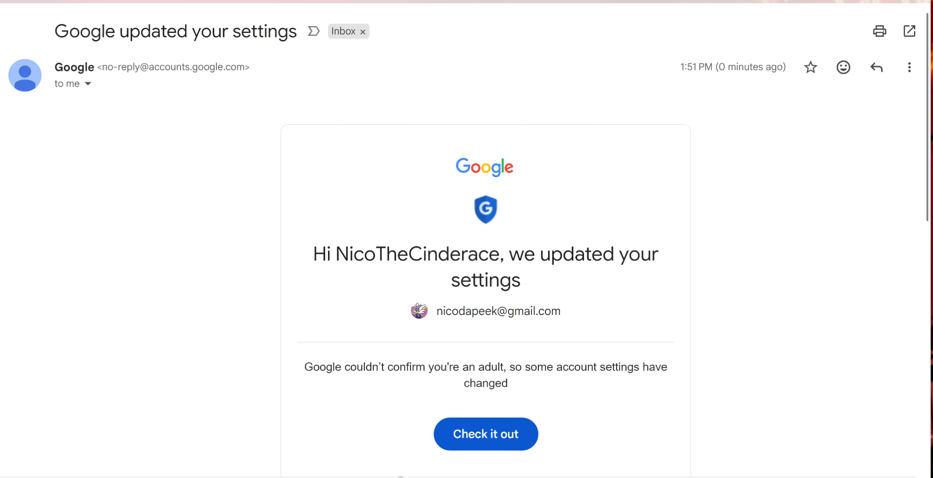Viewport: 933px width, 478px height.
Task: Click the 1:51 PM timestamp
Action: tap(732, 67)
